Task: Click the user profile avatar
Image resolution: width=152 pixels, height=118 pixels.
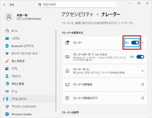Action: click(9, 17)
